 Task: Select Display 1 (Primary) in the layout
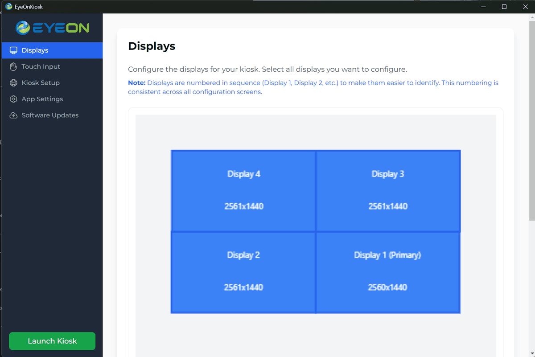[388, 272]
